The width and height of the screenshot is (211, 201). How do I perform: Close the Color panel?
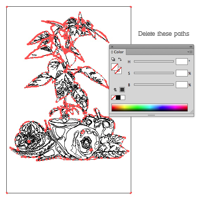click(112, 47)
